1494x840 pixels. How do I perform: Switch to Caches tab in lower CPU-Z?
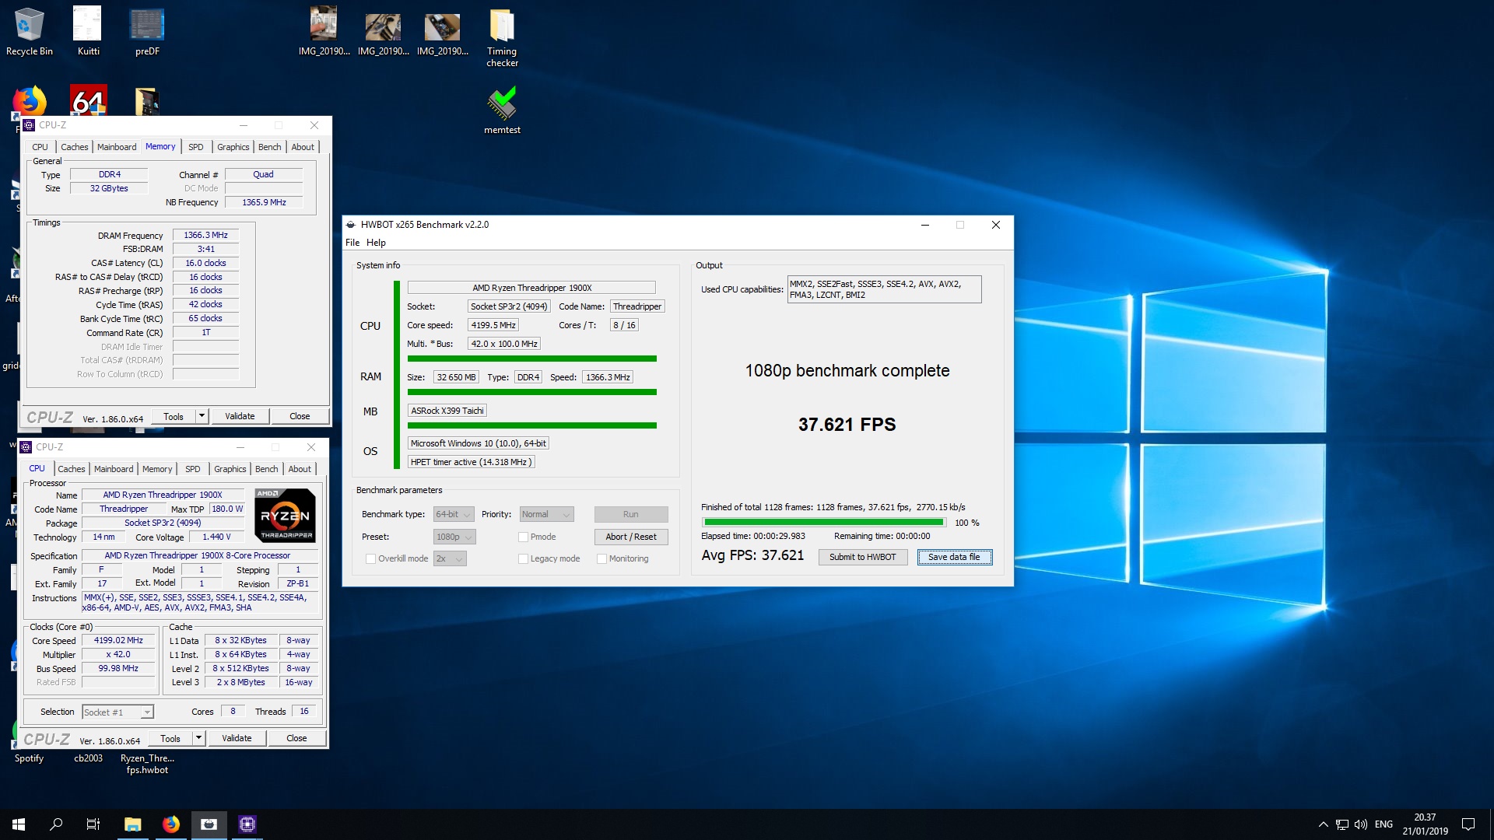pos(72,469)
